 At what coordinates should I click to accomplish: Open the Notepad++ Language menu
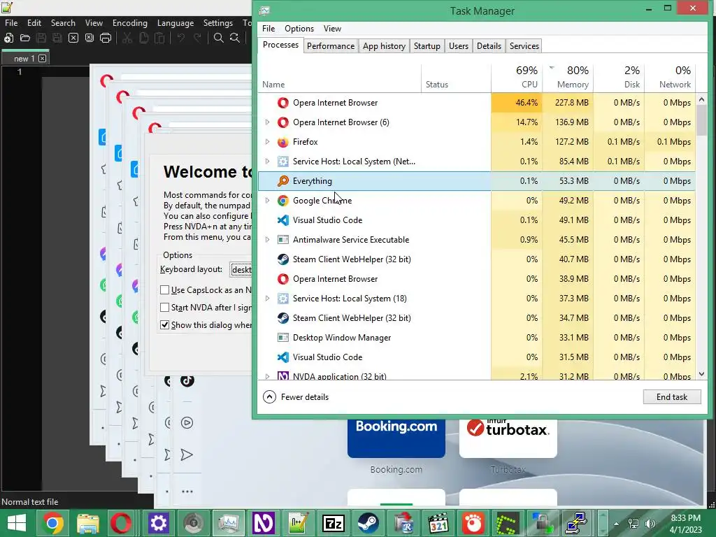(x=176, y=23)
